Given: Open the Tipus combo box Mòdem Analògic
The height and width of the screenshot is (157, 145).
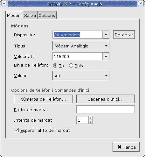Looking at the screenshot, I should point(81,46).
